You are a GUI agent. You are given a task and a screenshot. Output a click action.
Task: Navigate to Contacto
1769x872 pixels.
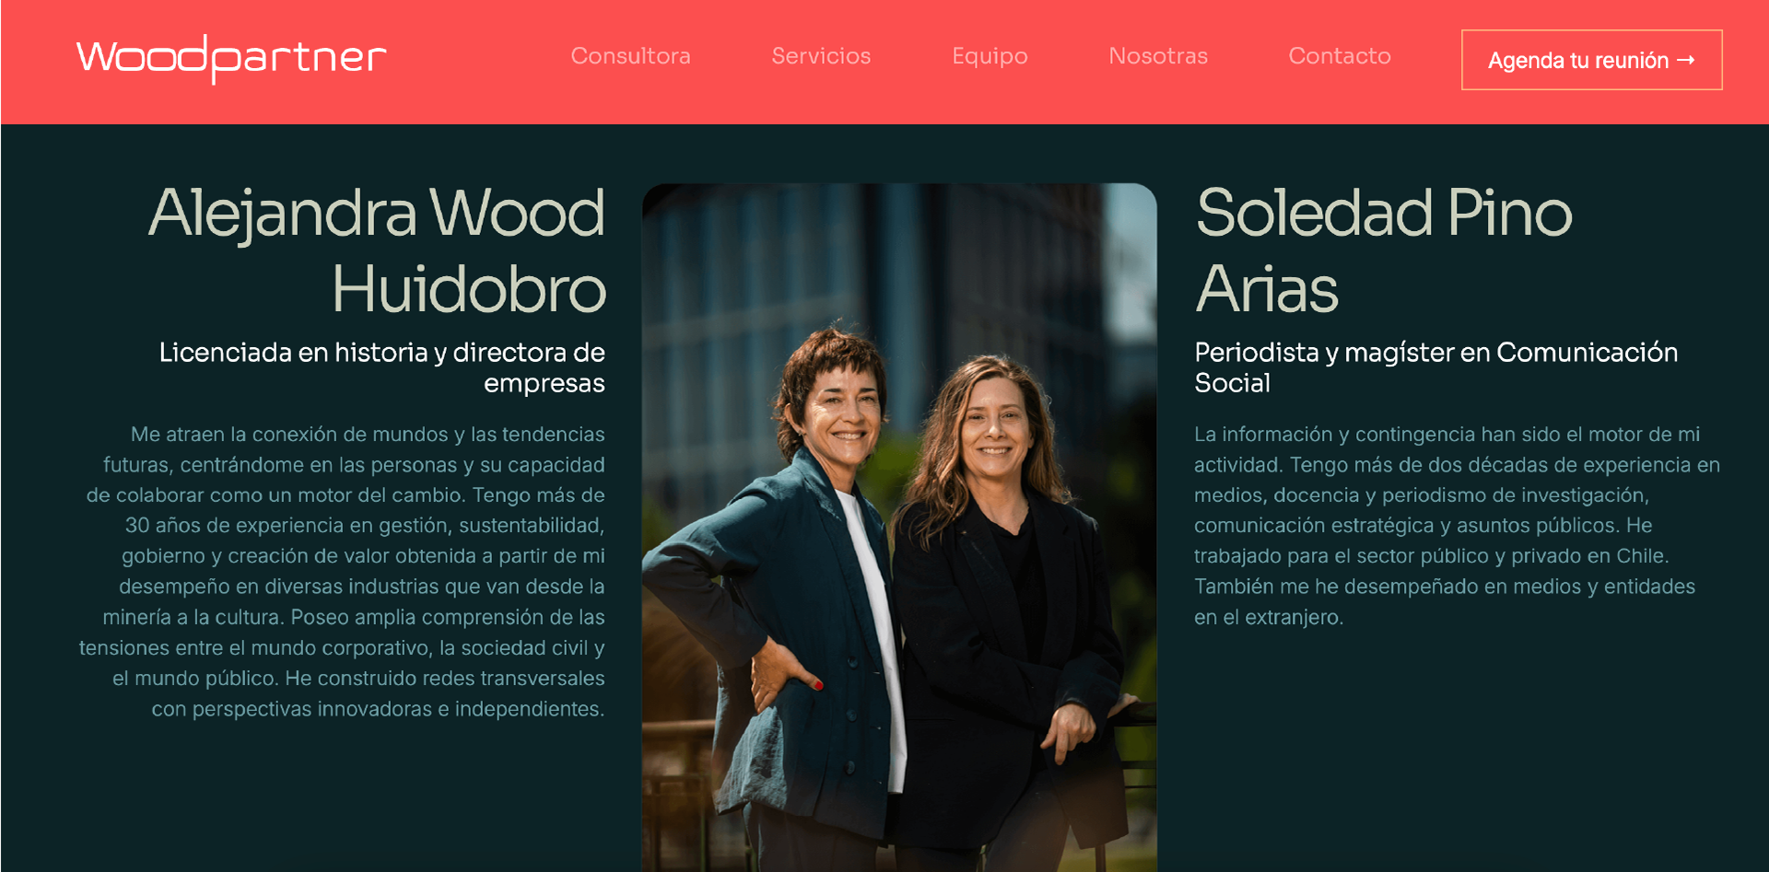1340,56
